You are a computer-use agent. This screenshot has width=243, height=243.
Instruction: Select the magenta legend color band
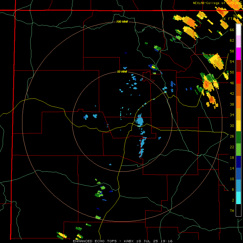pos(238,54)
